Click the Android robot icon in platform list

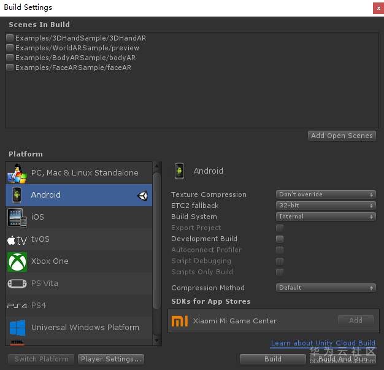point(17,195)
